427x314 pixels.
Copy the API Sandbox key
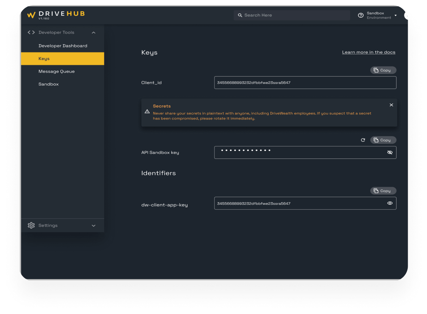pyautogui.click(x=383, y=140)
